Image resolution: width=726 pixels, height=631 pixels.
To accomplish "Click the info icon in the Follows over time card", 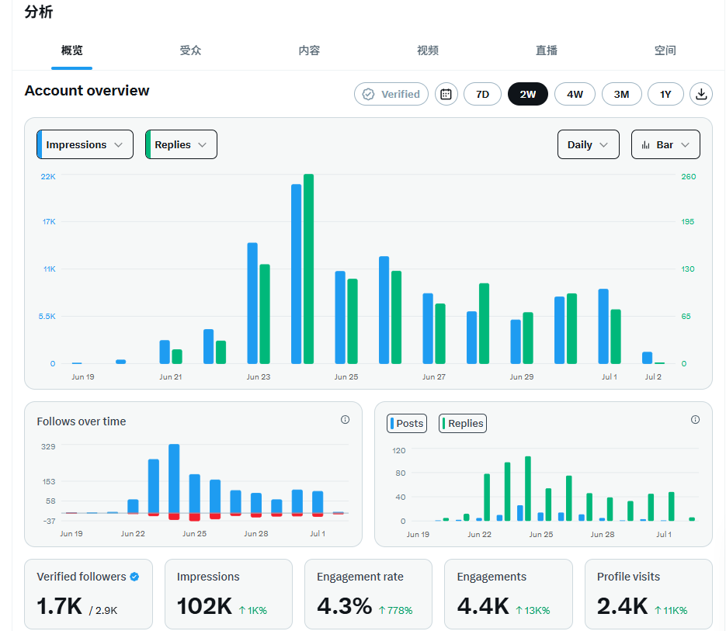I will pyautogui.click(x=345, y=420).
